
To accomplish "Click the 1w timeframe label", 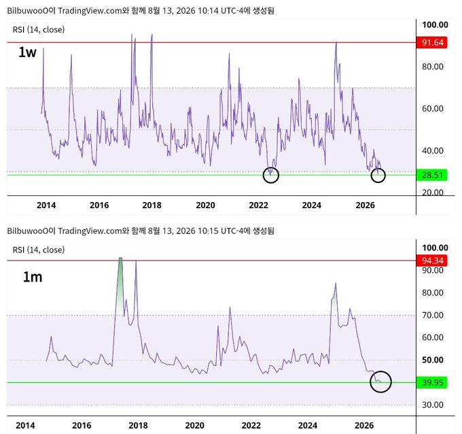I will tap(27, 52).
